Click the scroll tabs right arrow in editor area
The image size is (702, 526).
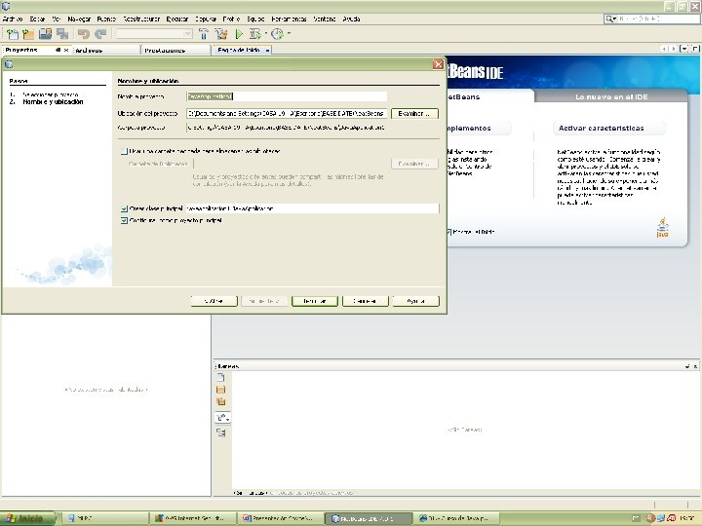tap(673, 49)
